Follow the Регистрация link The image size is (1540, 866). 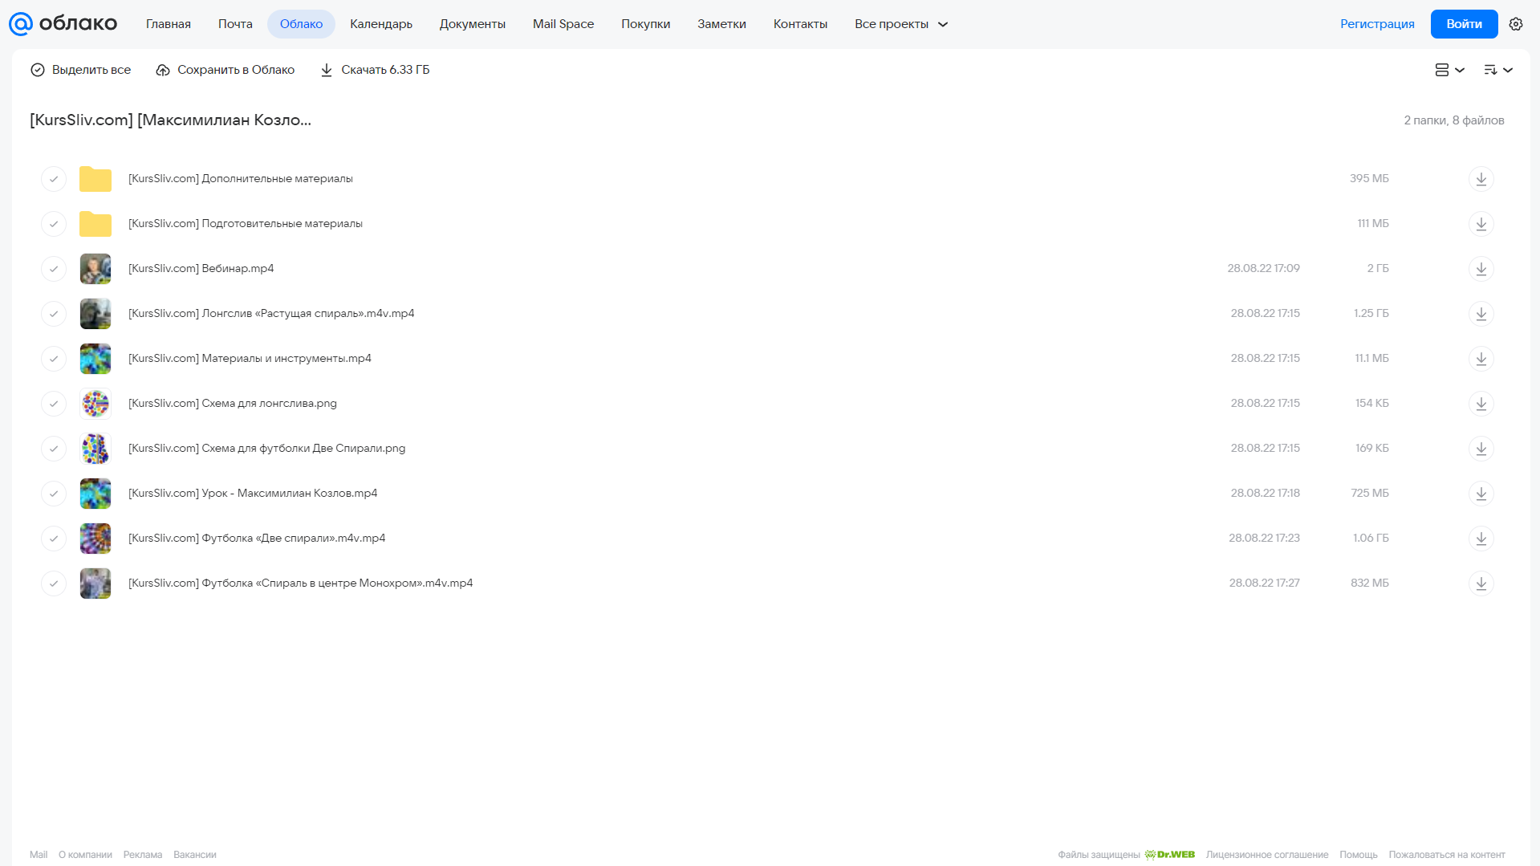click(x=1377, y=24)
